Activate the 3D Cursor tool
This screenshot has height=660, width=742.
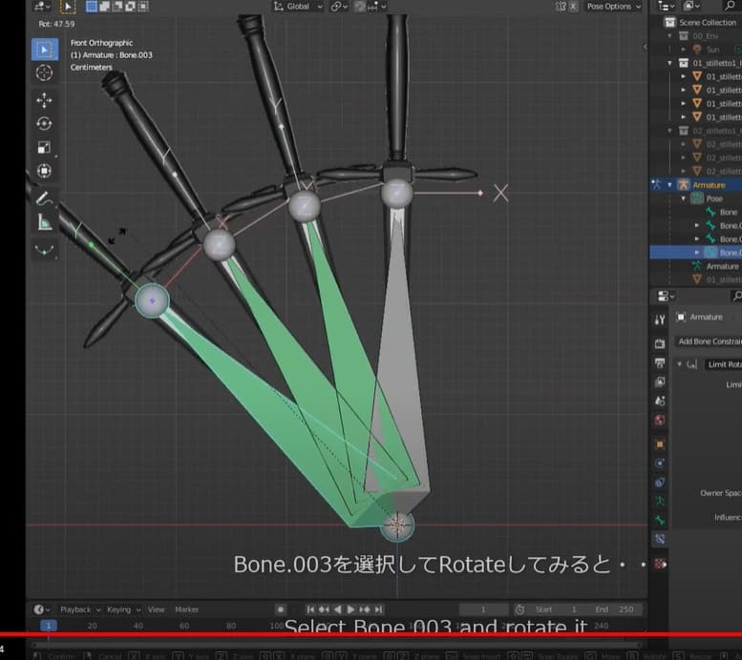44,73
